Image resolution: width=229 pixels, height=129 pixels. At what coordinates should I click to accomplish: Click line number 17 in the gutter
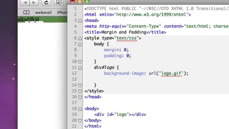pos(74,103)
